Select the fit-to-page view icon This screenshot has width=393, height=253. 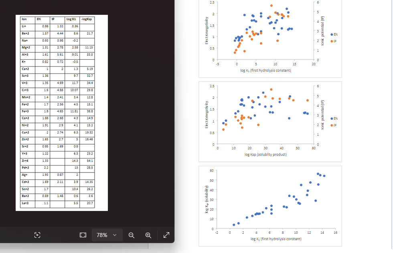click(x=83, y=235)
